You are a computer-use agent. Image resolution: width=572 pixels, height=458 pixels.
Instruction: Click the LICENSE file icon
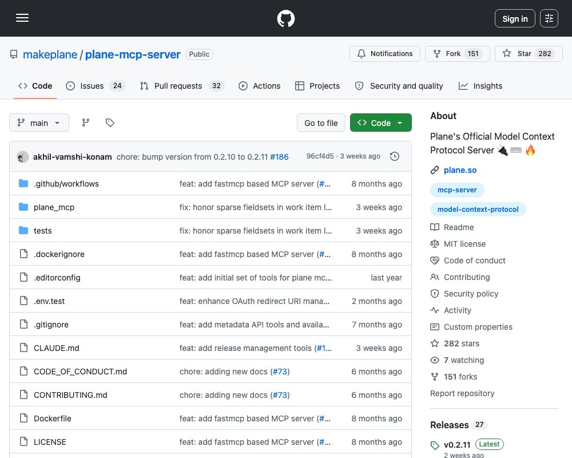coord(23,441)
